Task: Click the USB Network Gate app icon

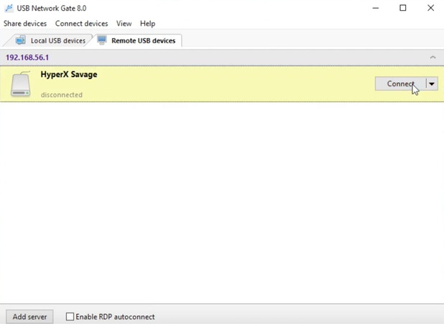Action: click(9, 8)
